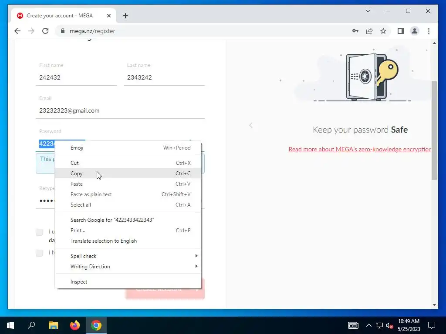Bookmark this page with the star
This screenshot has height=334, width=446.
point(383,31)
